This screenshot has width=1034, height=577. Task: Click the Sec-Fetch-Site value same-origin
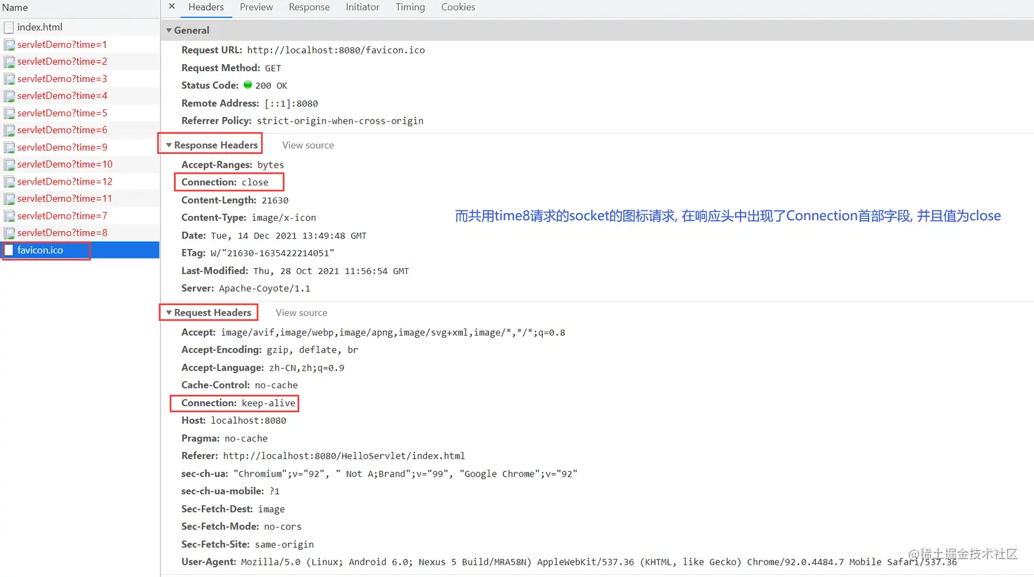[x=284, y=544]
